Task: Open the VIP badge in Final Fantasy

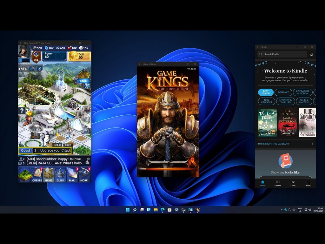Action: [36, 57]
